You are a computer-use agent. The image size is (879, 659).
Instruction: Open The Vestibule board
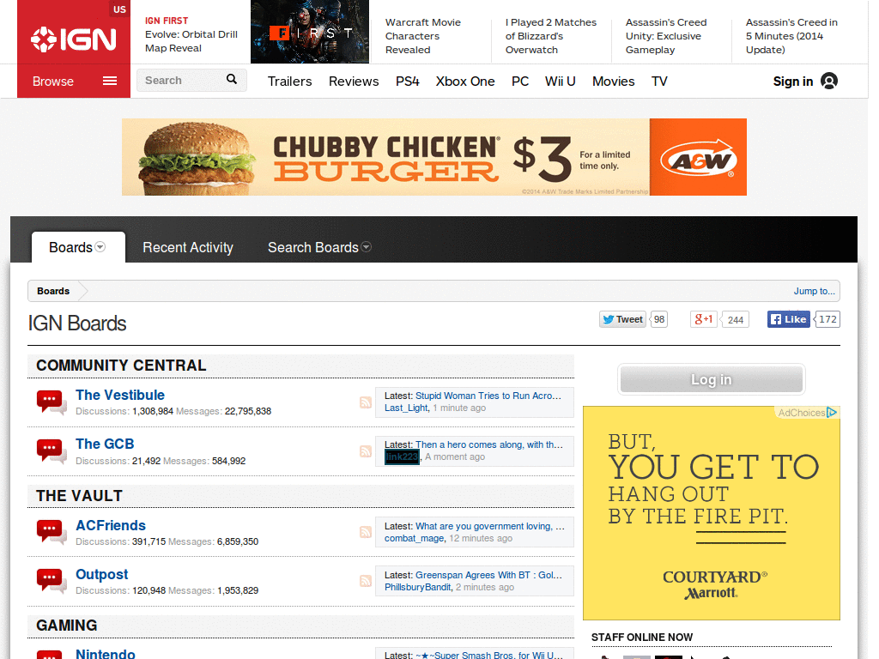tap(120, 395)
